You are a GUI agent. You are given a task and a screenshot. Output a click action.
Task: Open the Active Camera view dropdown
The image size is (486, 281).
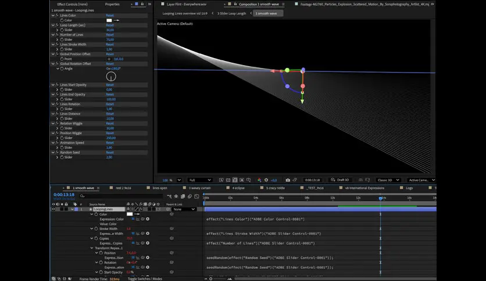pyautogui.click(x=421, y=180)
